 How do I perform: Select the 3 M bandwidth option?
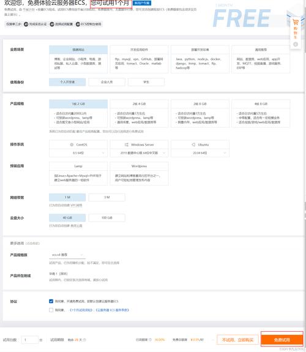pos(106,197)
